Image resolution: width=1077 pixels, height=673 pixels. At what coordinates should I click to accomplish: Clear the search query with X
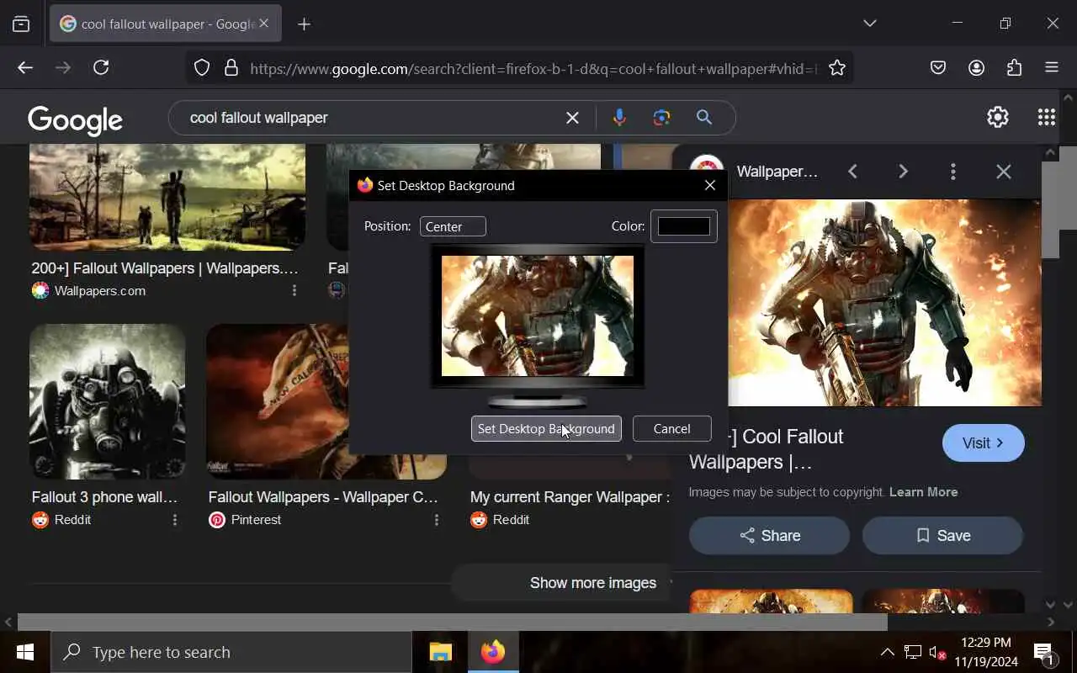pos(572,118)
